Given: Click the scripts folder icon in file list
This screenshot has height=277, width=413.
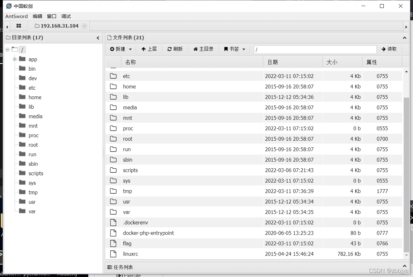Looking at the screenshot, I should point(113,170).
